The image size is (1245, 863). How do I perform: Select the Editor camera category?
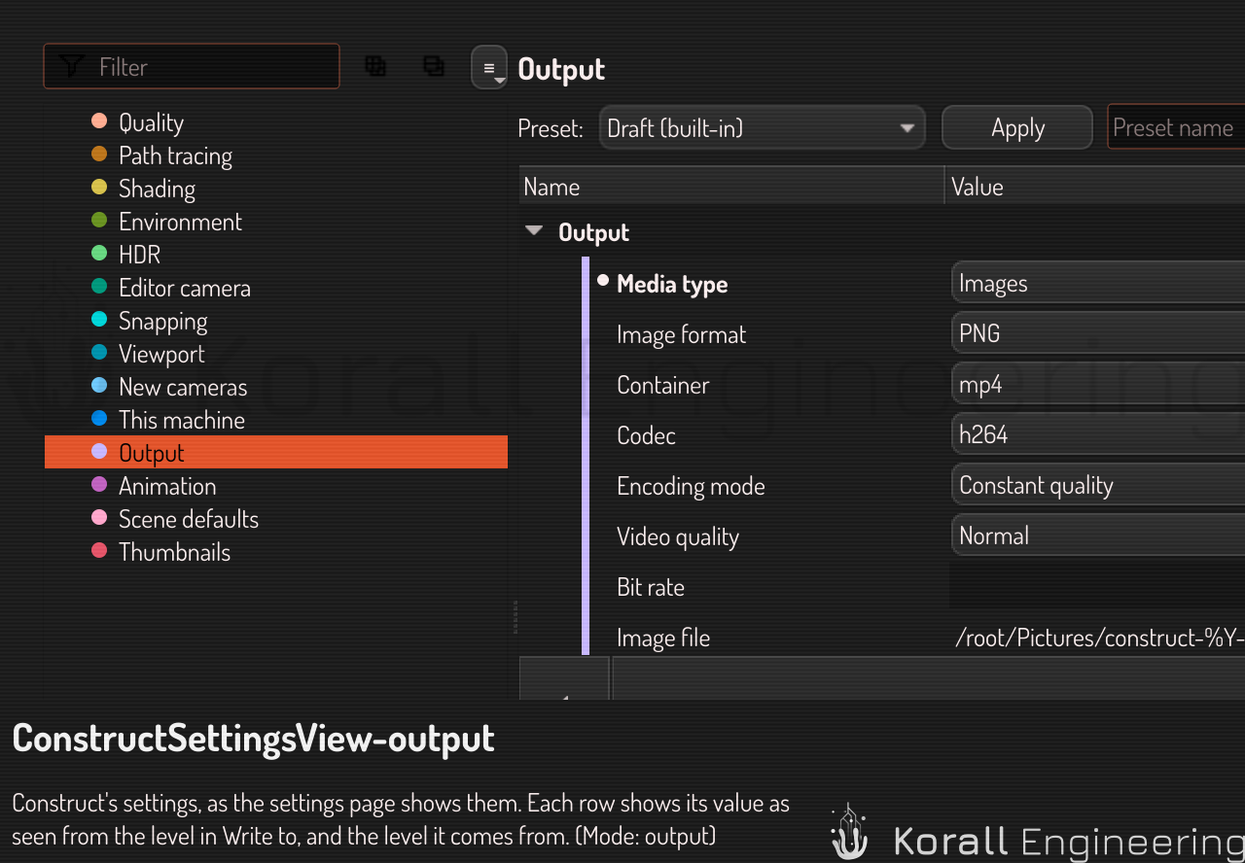click(x=276, y=288)
